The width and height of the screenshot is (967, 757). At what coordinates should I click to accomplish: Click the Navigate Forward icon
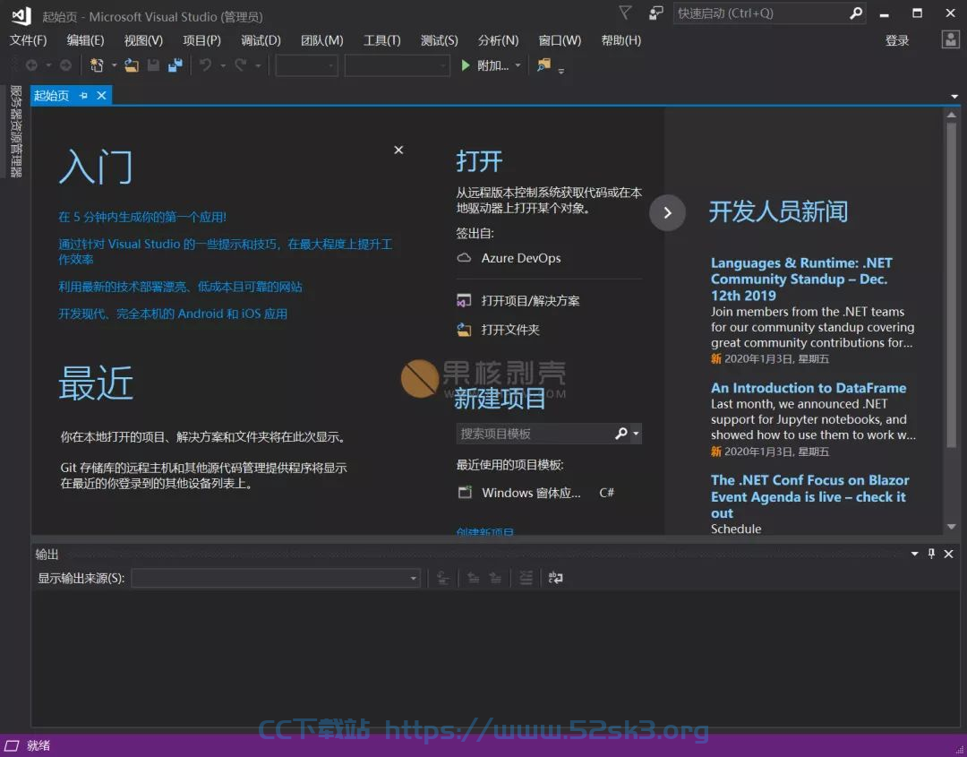pyautogui.click(x=65, y=65)
